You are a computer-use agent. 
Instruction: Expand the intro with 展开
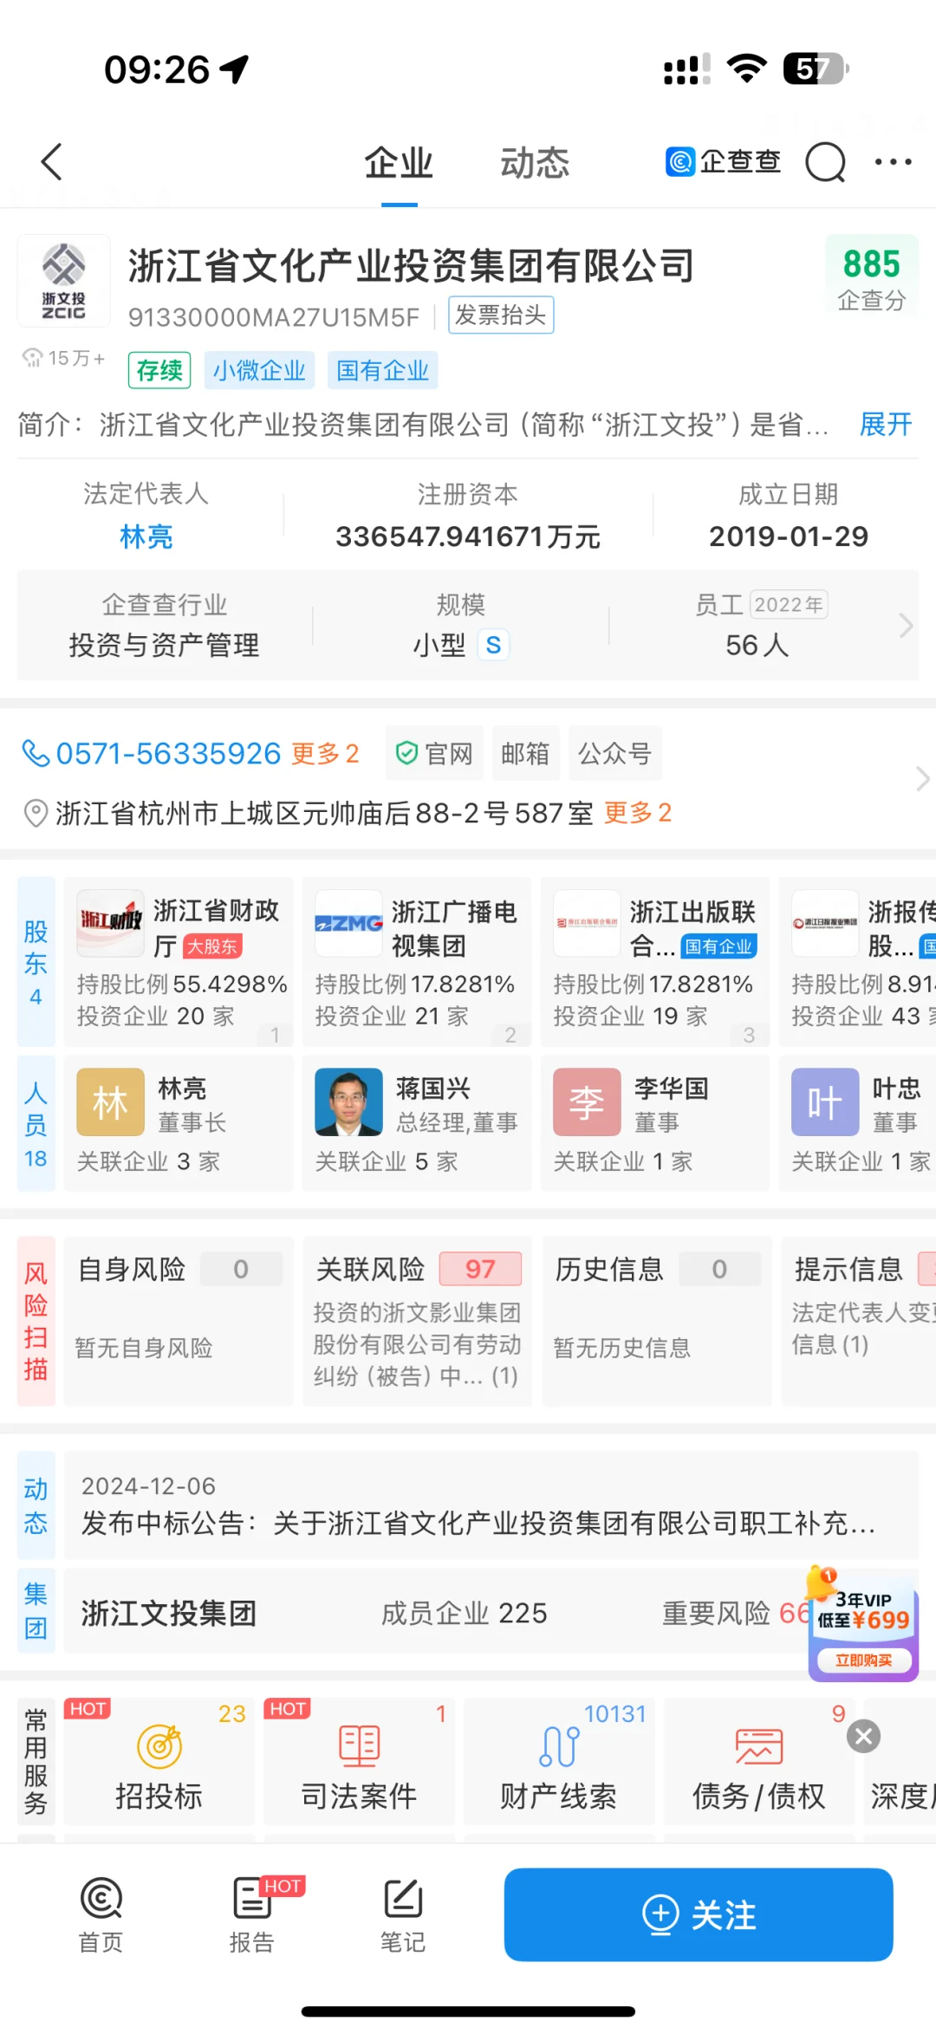pyautogui.click(x=886, y=425)
